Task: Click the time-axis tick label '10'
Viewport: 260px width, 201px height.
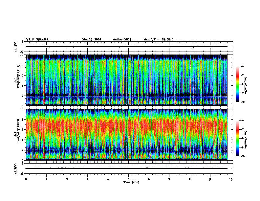Action: click(x=231, y=179)
